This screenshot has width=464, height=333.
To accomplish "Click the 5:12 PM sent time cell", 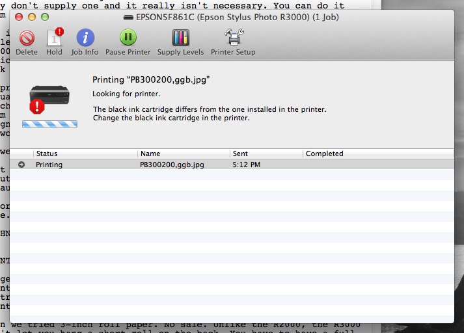I will [x=246, y=165].
